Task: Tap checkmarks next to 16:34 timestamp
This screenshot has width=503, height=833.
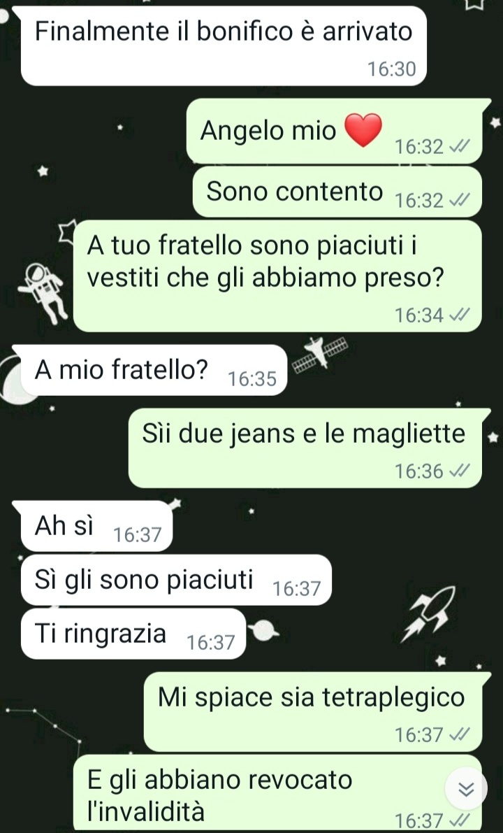Action: (x=458, y=315)
